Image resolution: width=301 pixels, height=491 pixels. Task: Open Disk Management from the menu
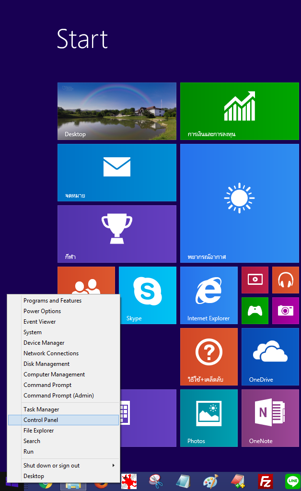pyautogui.click(x=64, y=364)
